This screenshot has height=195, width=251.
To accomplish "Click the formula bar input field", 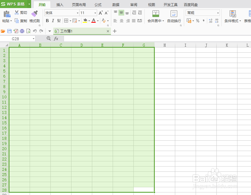I will pos(157,39).
